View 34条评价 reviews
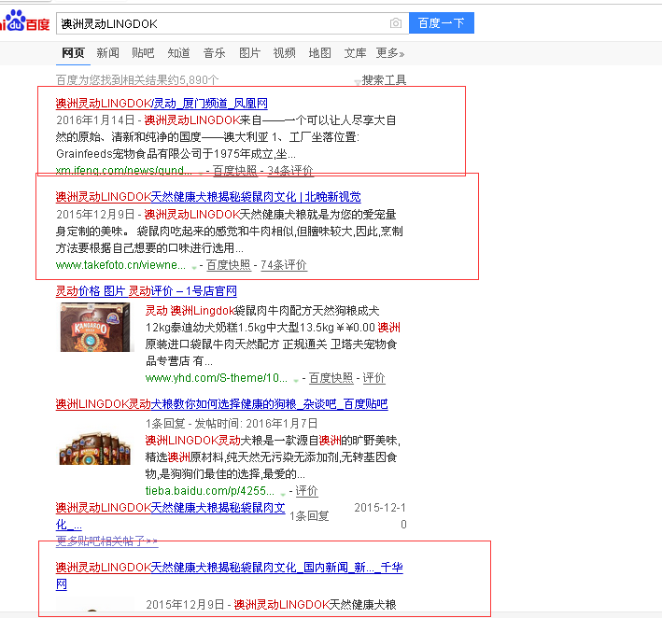The width and height of the screenshot is (662, 618). pyautogui.click(x=290, y=170)
